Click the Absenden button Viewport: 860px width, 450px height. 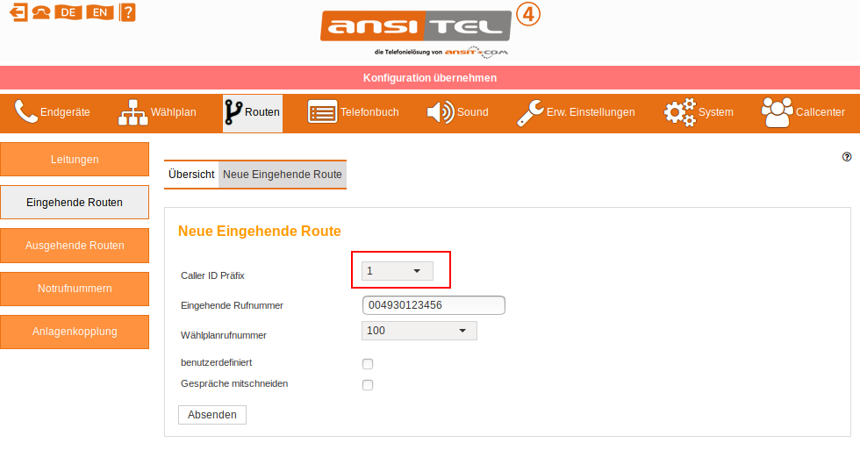[x=212, y=415]
